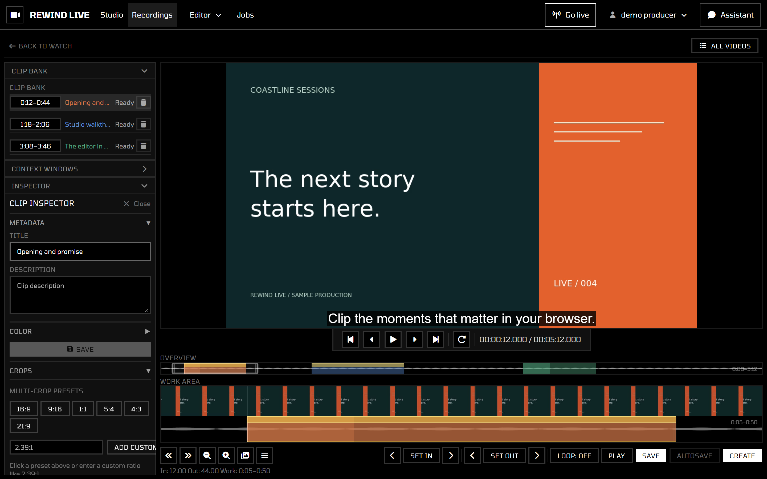Nudge SET IN point left
Image resolution: width=767 pixels, height=479 pixels.
[x=392, y=456]
